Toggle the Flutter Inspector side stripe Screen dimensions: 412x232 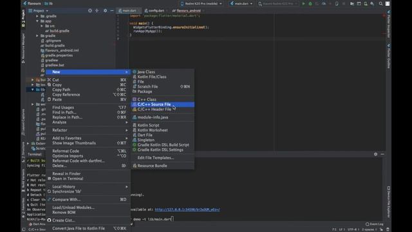389,24
